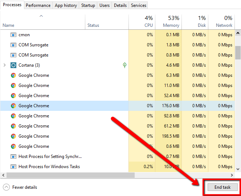Select COM Surrogate name using 0.8 MB
This screenshot has width=241, height=196.
click(33, 55)
